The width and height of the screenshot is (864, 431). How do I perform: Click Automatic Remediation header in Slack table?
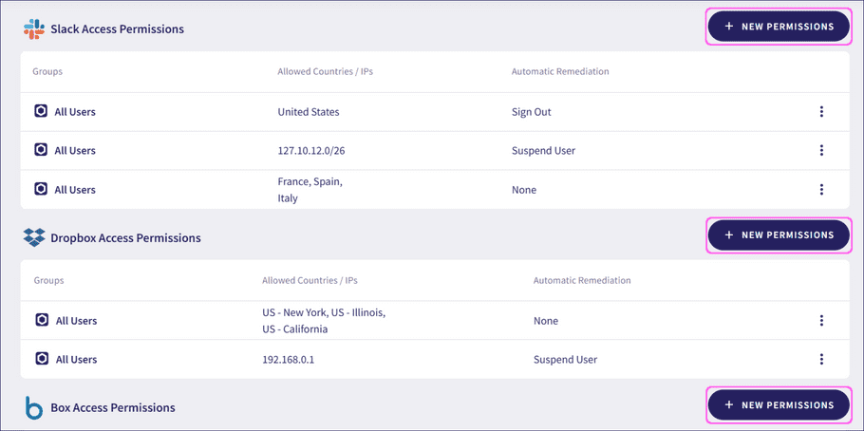pyautogui.click(x=560, y=71)
